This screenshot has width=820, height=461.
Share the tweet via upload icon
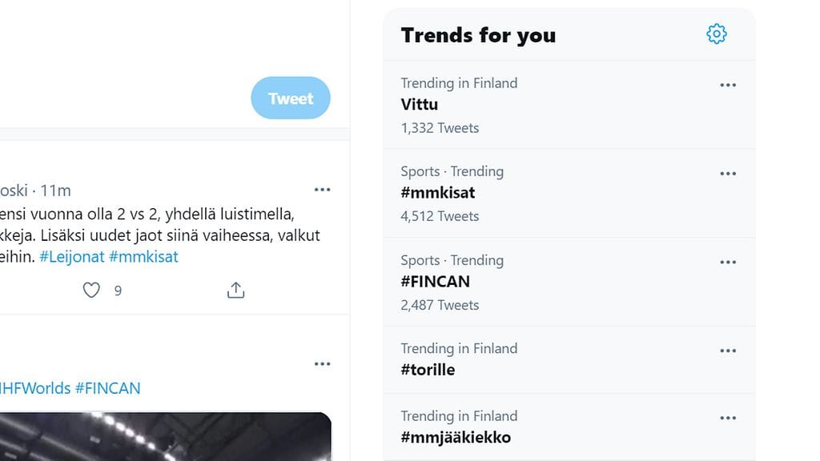pos(235,290)
